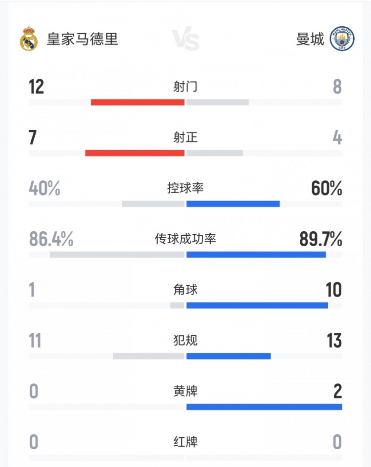Click the 角球 stat label
Screen dimensions: 371x467
(x=185, y=290)
